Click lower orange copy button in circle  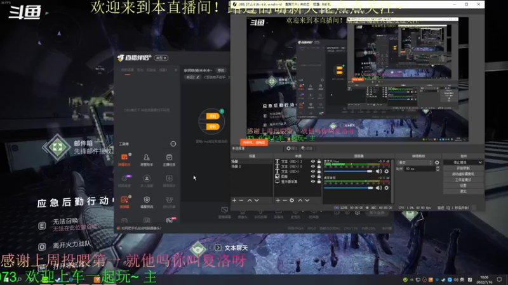(x=213, y=127)
